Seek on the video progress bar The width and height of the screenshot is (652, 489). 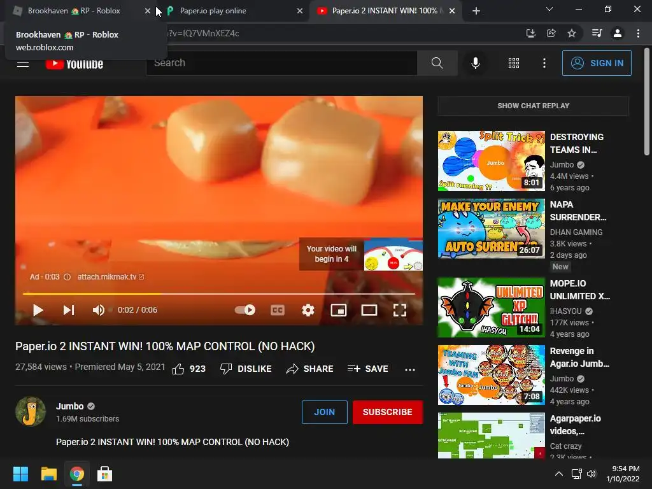pyautogui.click(x=219, y=294)
